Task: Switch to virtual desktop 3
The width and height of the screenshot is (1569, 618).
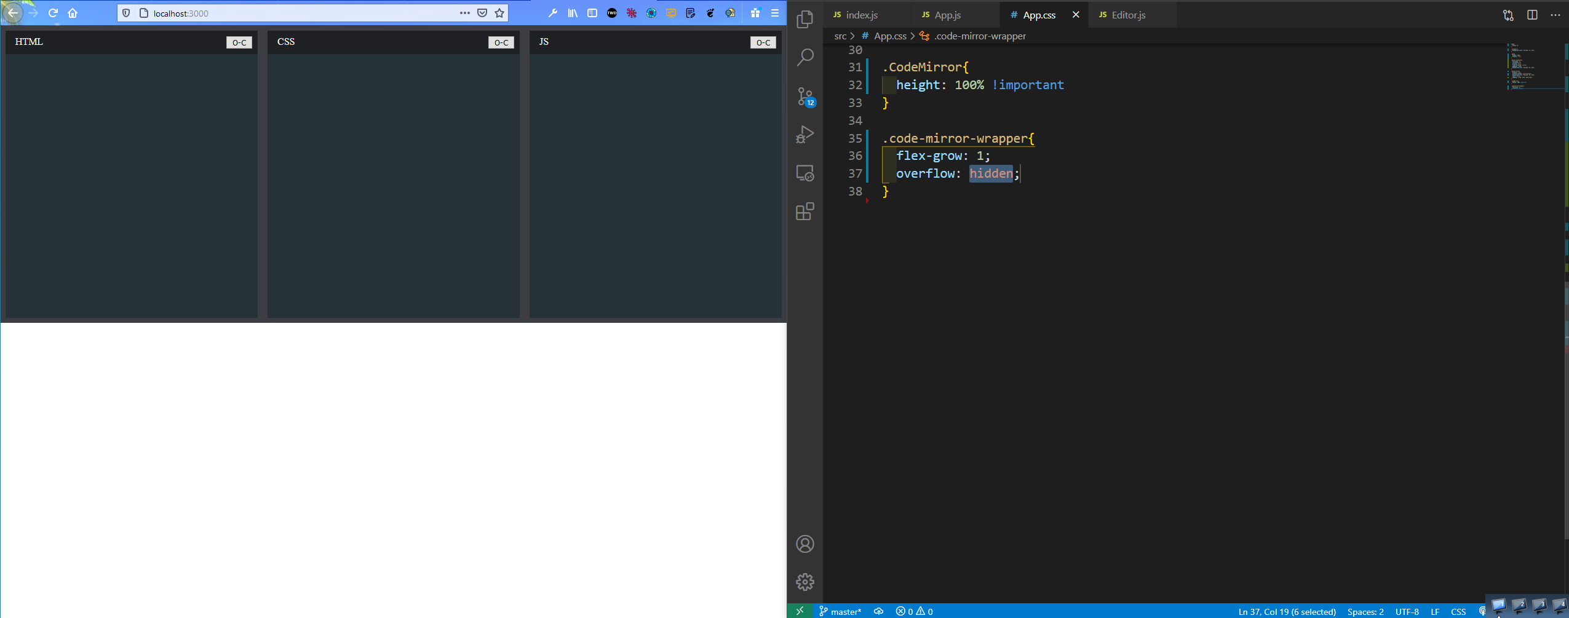Action: 1539,606
